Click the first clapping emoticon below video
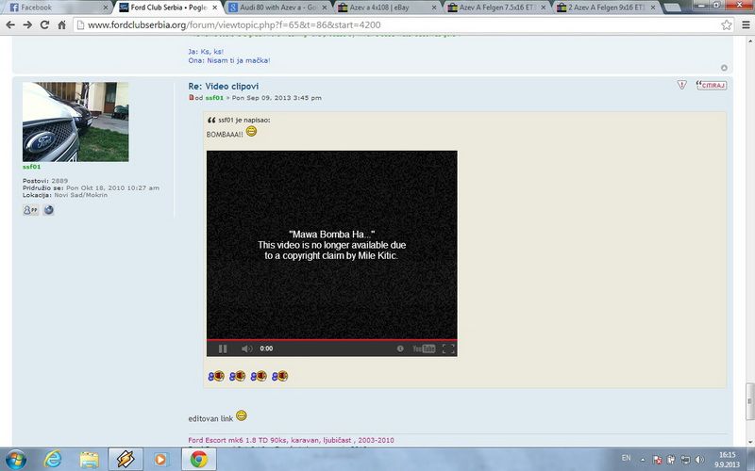Viewport: 755px width, 471px height. click(216, 376)
